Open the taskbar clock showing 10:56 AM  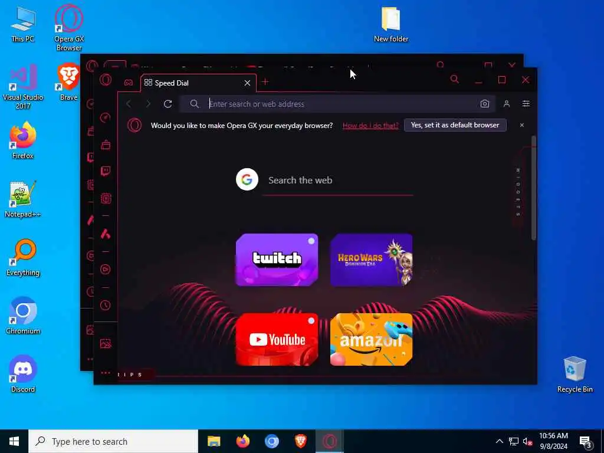553,441
